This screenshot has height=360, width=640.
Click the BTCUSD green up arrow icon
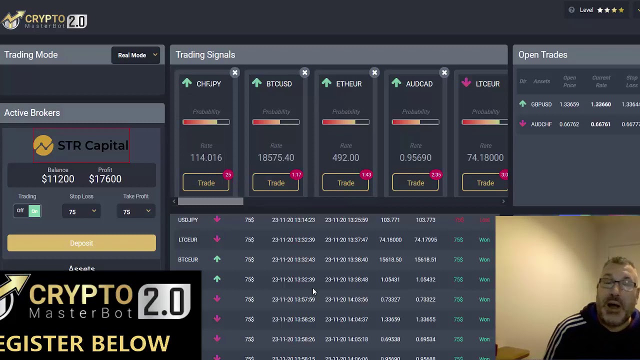[x=256, y=83]
